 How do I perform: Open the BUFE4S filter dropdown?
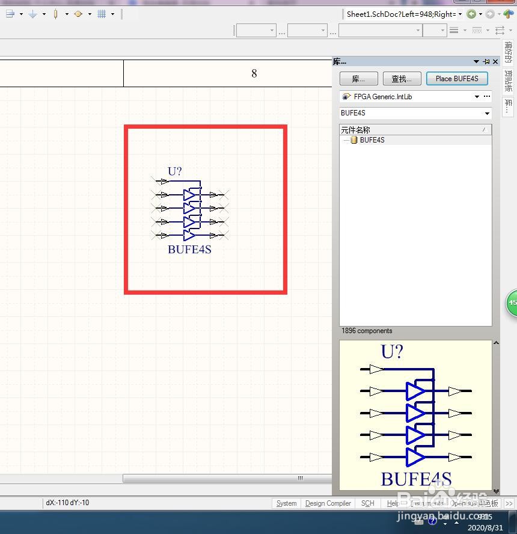click(487, 113)
